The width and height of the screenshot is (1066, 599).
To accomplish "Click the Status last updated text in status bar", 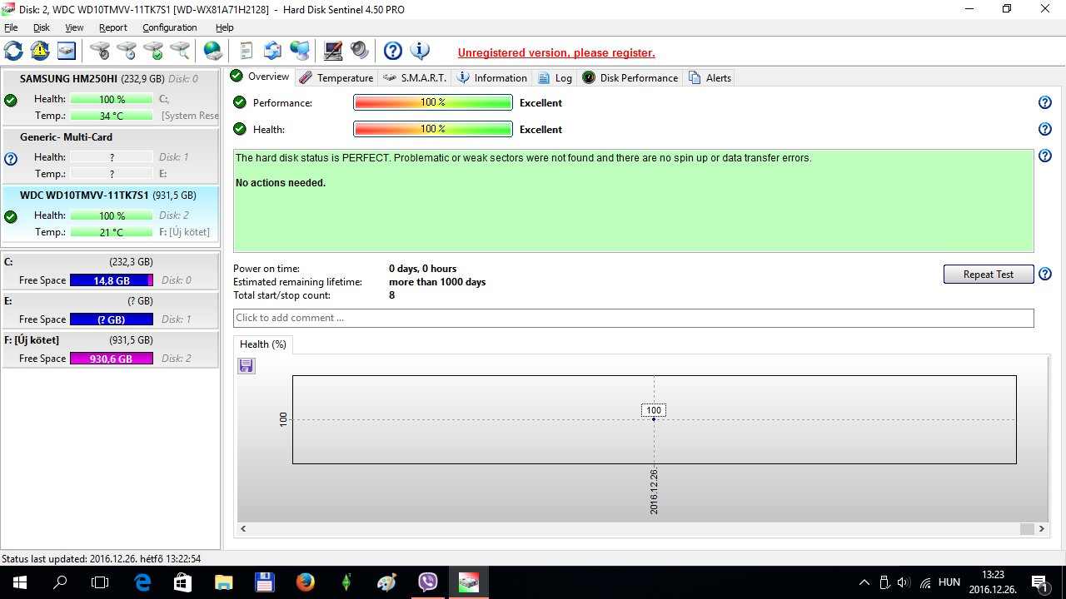I will pyautogui.click(x=101, y=558).
